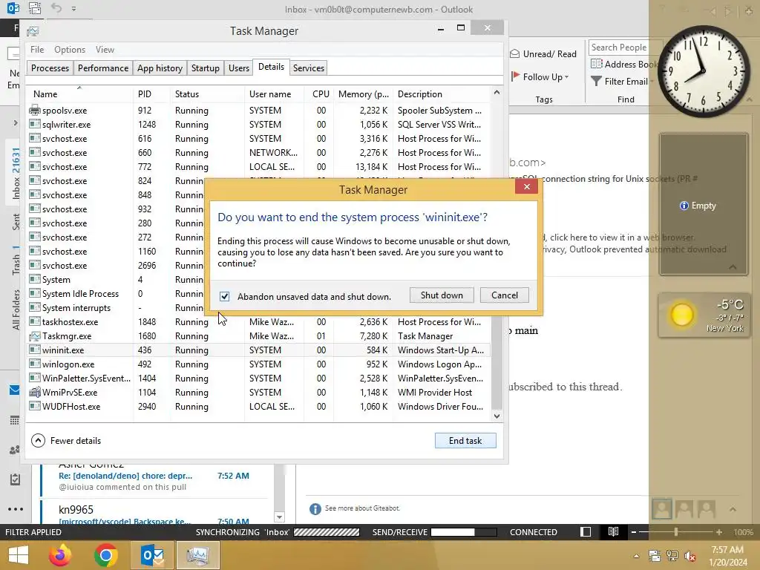The image size is (760, 570).
Task: Expand the people pane chevron
Action: [733, 509]
